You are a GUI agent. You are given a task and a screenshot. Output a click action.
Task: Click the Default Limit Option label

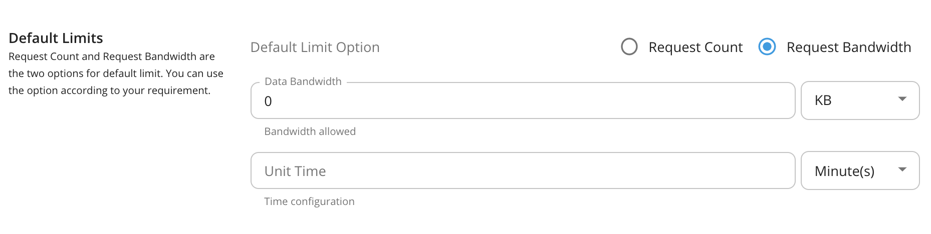click(315, 47)
